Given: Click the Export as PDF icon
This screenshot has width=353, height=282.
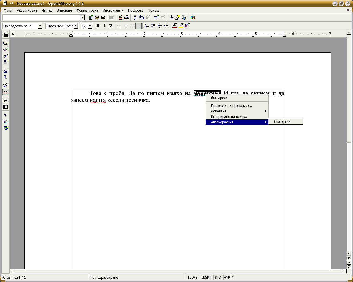Looking at the screenshot, I should coord(121,17).
